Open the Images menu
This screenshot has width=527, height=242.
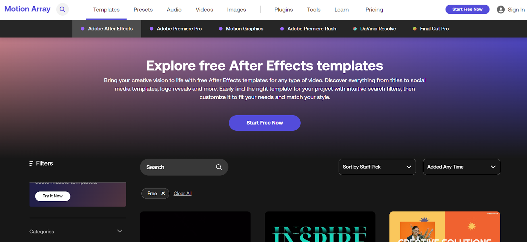[x=236, y=10]
